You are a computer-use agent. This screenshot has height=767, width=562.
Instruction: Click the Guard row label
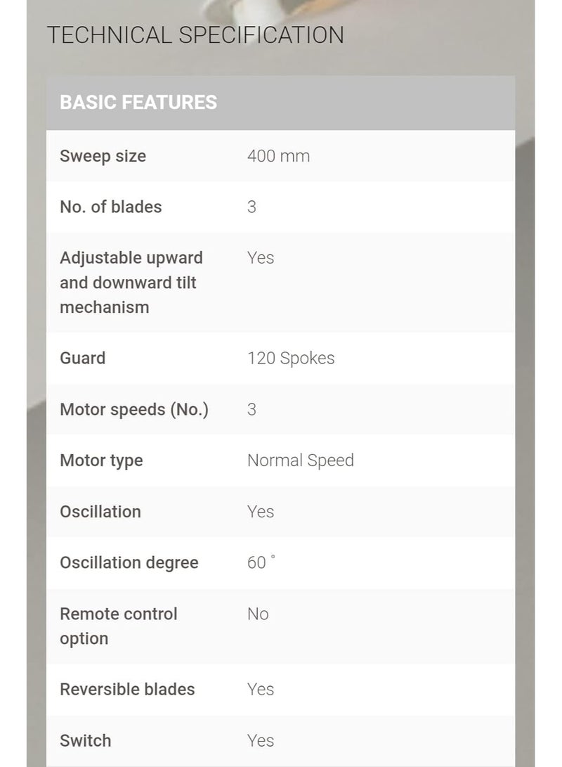[x=82, y=358]
